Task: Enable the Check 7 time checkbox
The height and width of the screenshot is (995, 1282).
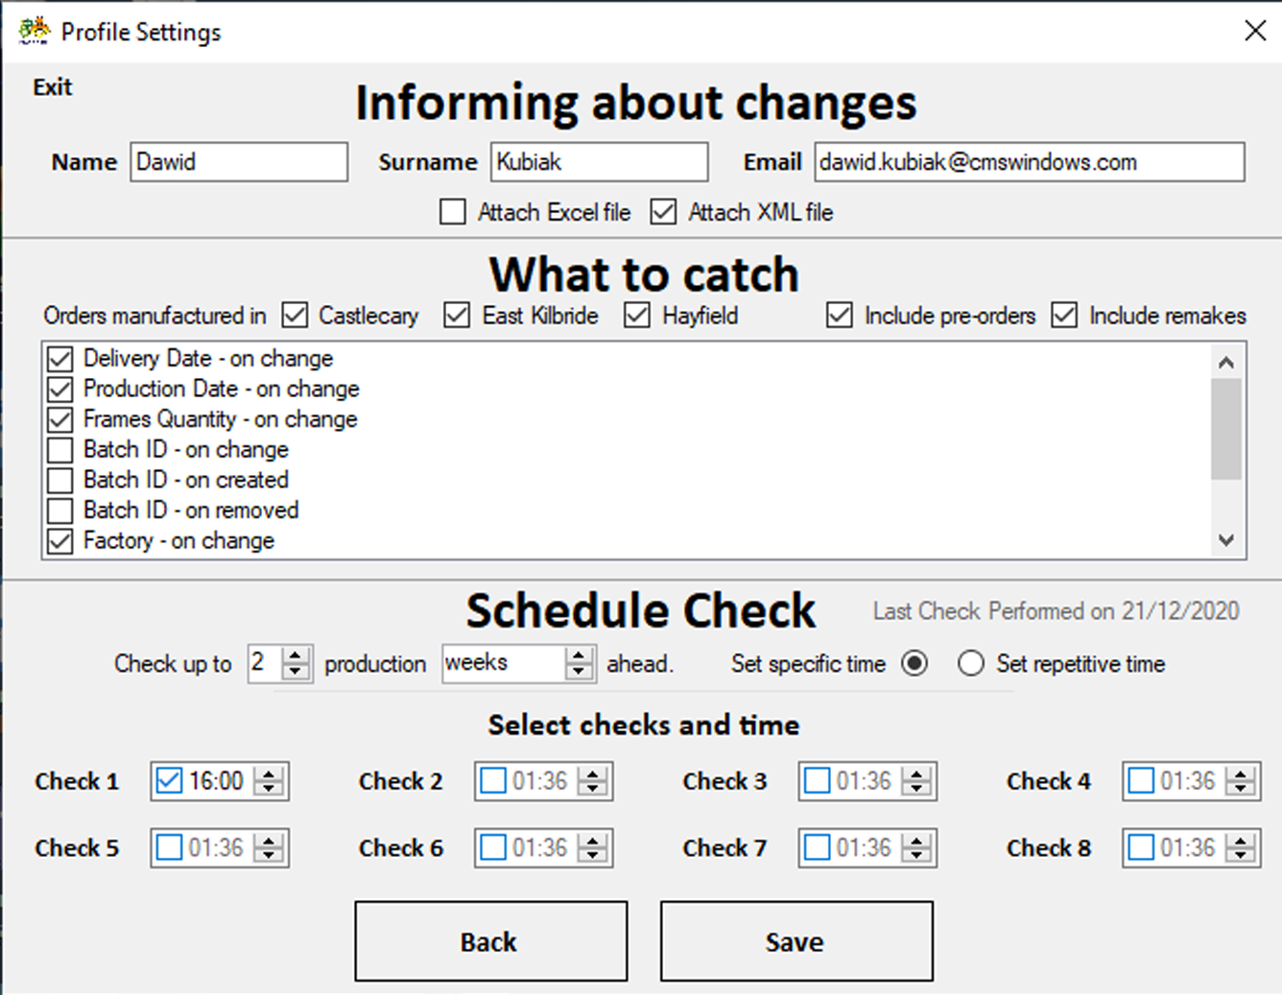Action: tap(817, 848)
